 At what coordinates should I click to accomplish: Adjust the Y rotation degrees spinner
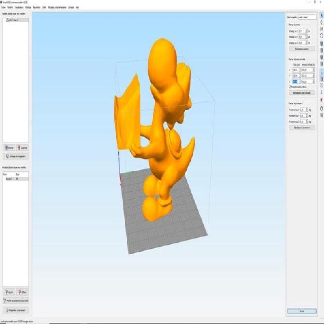pyautogui.click(x=307, y=116)
